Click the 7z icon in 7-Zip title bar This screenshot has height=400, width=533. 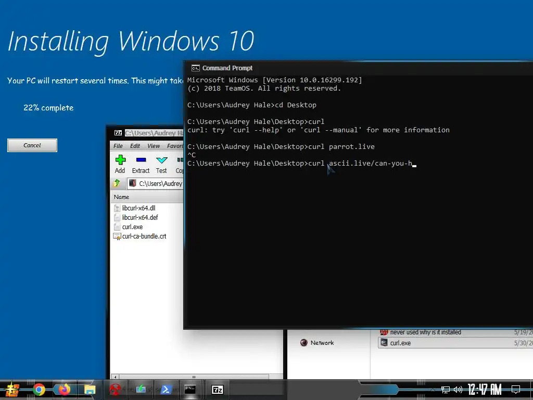(x=118, y=133)
